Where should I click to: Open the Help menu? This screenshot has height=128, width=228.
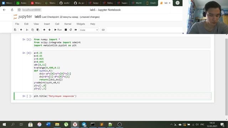point(93,24)
